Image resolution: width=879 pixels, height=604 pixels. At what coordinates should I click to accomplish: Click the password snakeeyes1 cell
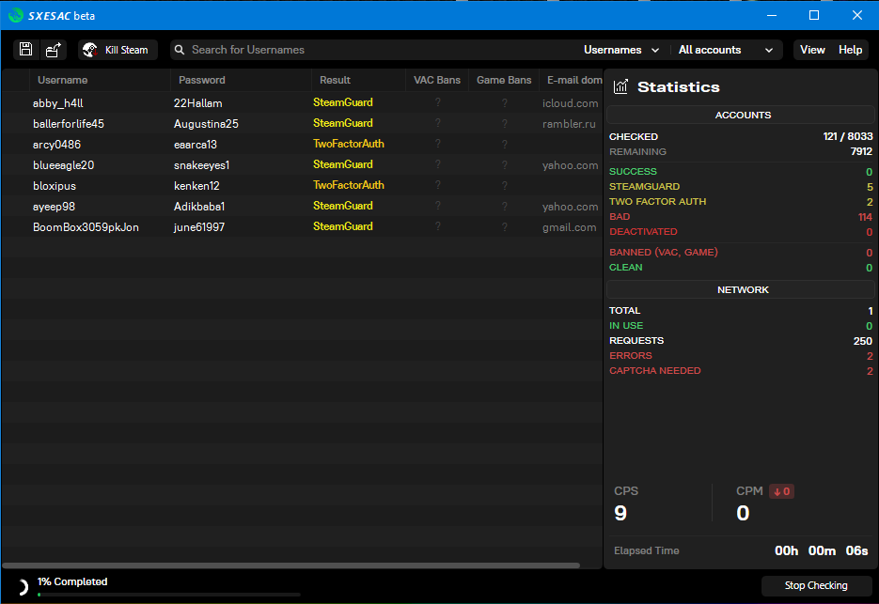click(201, 165)
